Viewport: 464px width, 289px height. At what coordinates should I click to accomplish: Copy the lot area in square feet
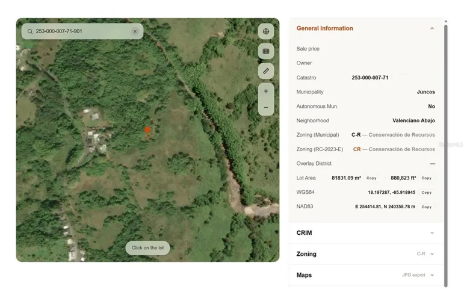(x=427, y=178)
